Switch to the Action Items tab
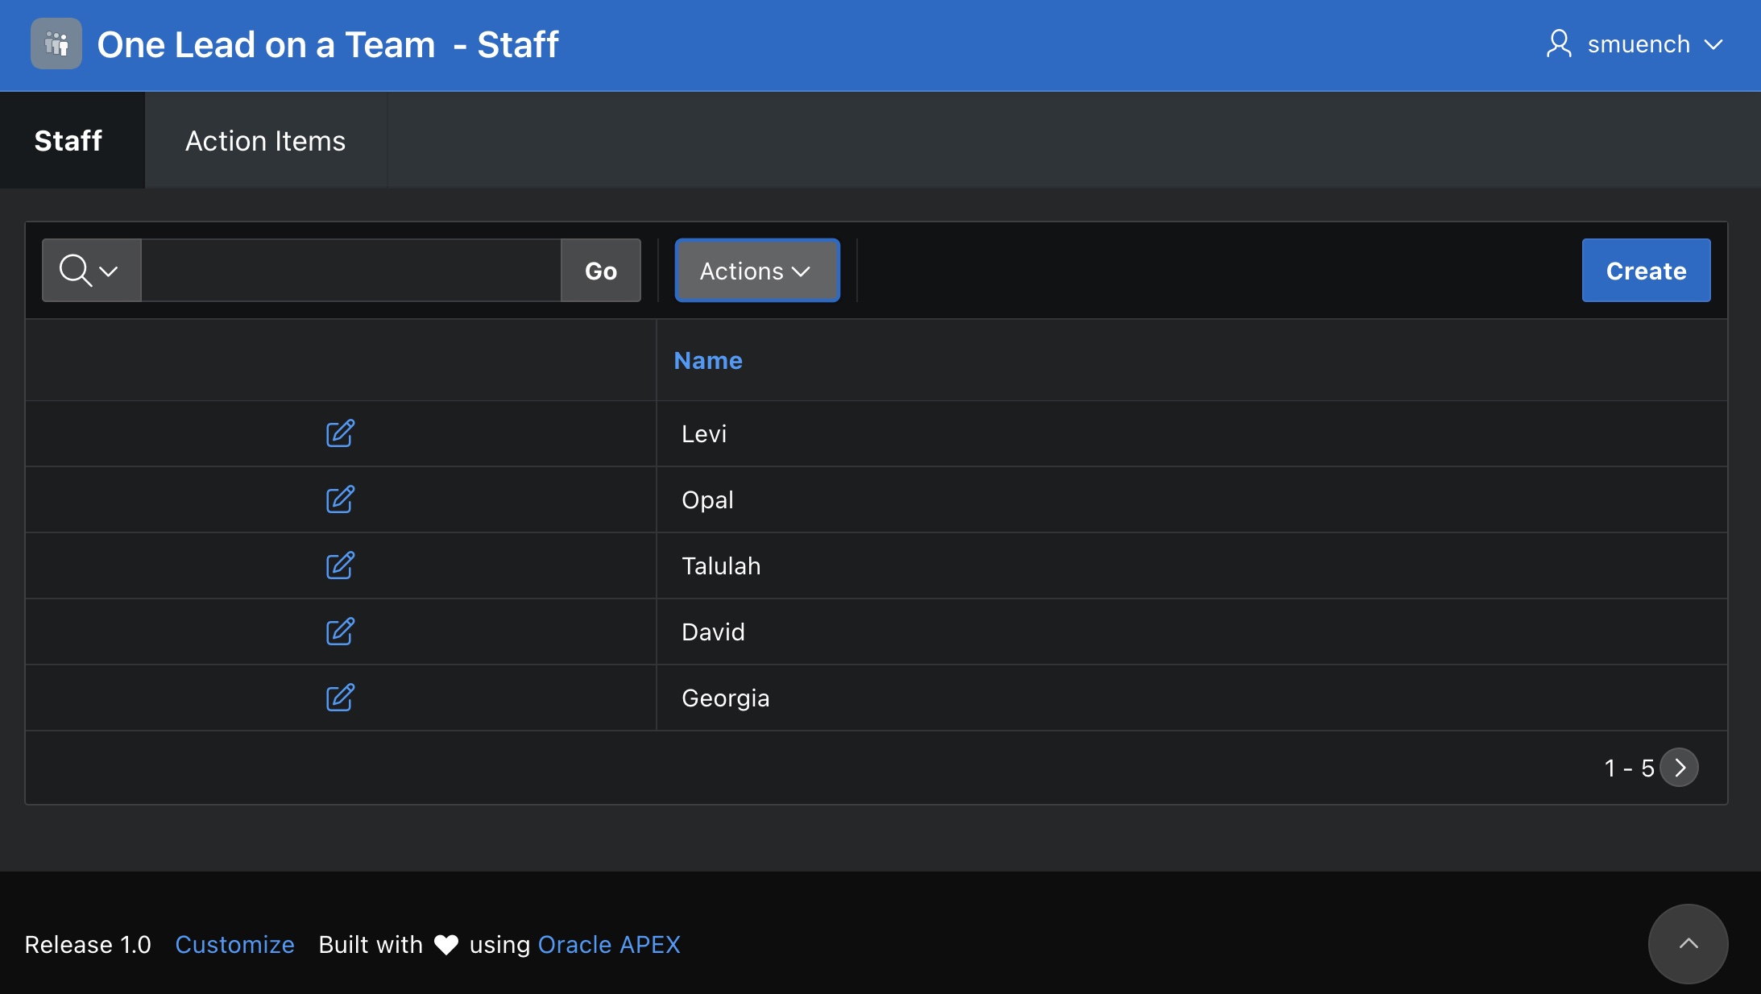 265,141
